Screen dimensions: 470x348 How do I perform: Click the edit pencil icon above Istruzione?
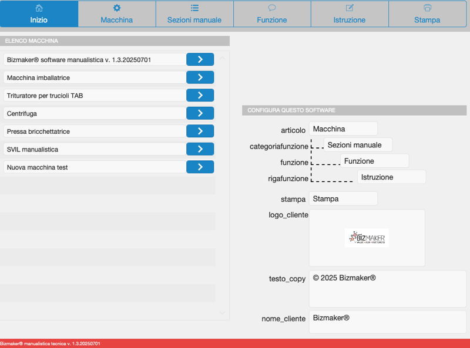coord(350,8)
